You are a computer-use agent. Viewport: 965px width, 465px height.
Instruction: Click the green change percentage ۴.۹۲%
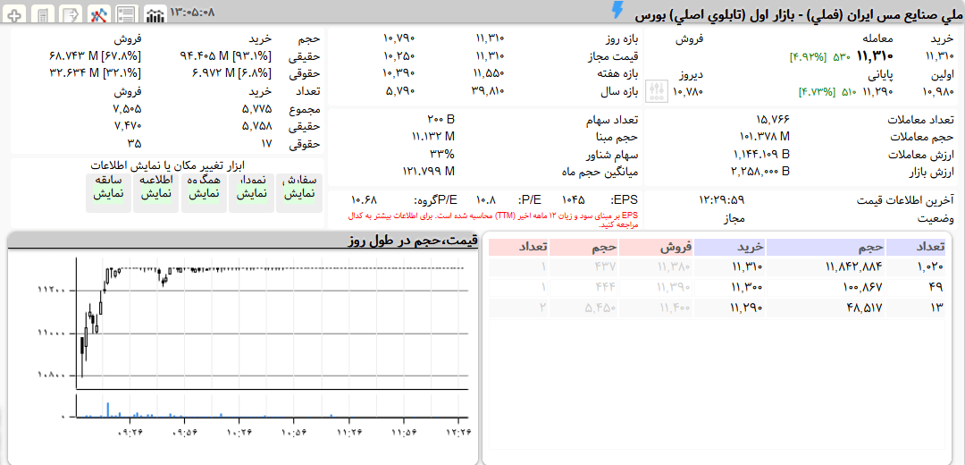(808, 57)
